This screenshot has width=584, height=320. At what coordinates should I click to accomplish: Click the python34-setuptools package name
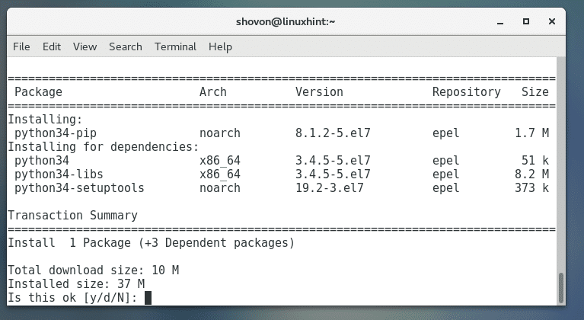pos(79,188)
